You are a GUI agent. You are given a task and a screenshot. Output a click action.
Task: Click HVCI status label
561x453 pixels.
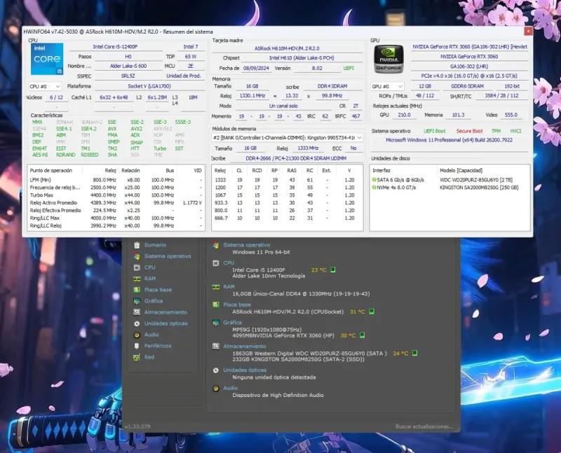515,131
